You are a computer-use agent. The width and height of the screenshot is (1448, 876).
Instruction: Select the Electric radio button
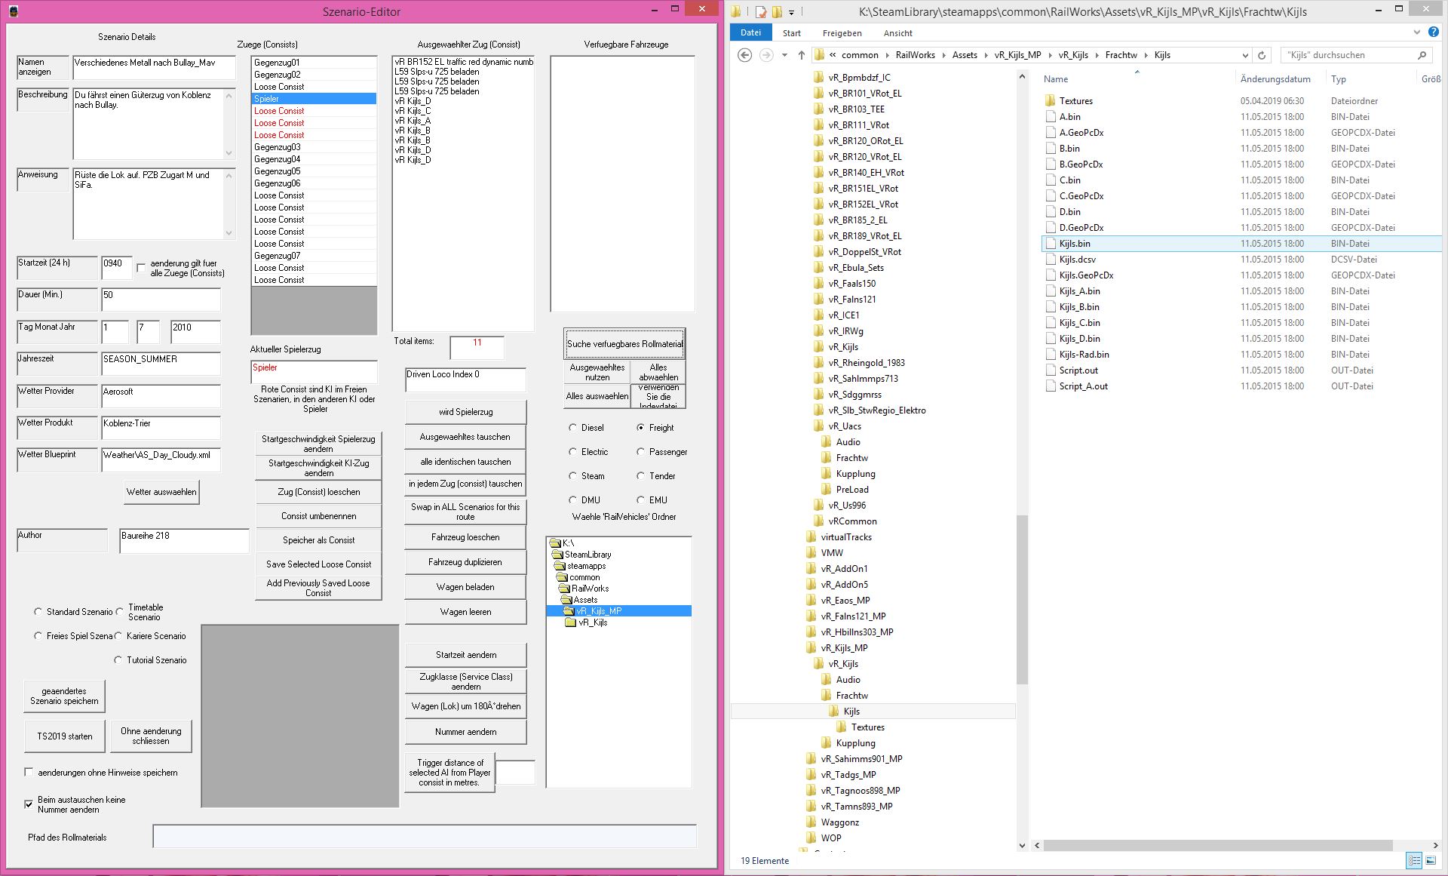572,452
